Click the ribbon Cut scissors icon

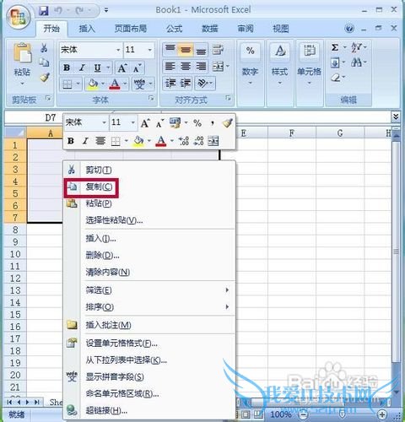point(44,48)
